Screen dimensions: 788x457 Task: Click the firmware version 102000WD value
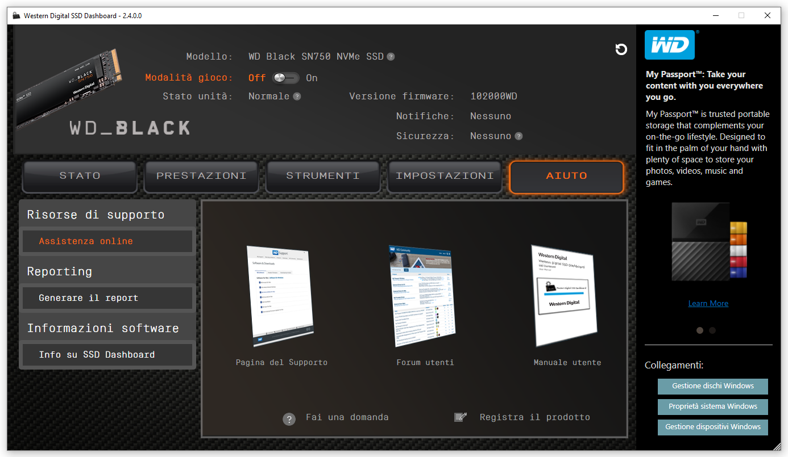[x=494, y=97]
